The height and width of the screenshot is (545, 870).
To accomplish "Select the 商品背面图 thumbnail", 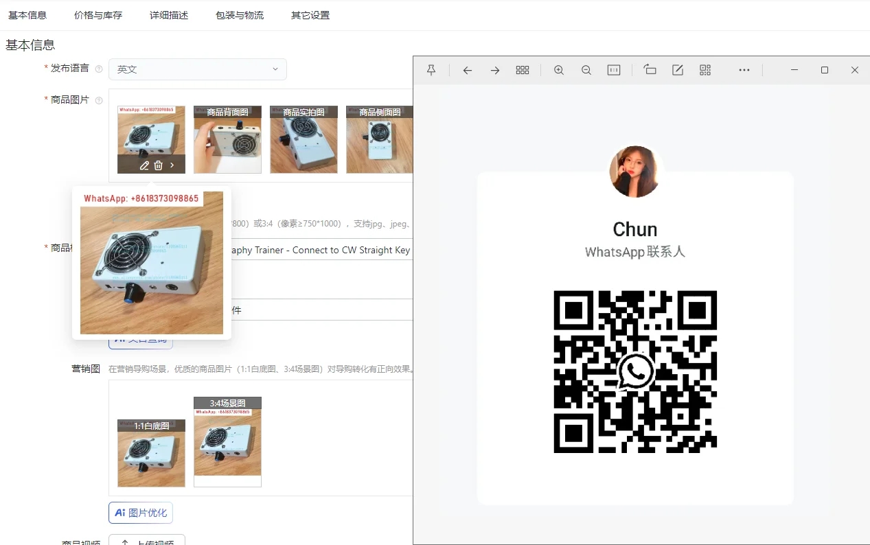I will (x=227, y=140).
